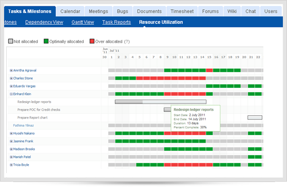
Task: Open the Calendar tab
Action: coord(70,11)
